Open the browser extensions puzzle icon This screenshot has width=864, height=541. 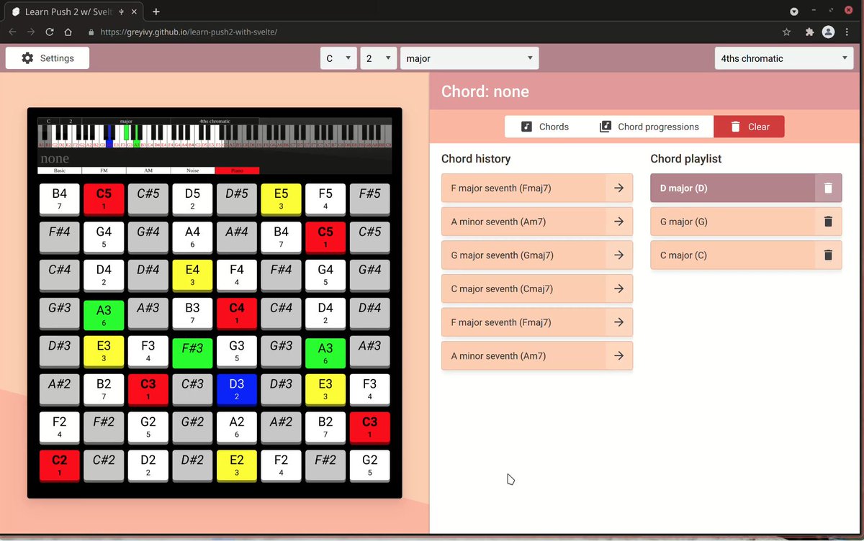pyautogui.click(x=810, y=32)
